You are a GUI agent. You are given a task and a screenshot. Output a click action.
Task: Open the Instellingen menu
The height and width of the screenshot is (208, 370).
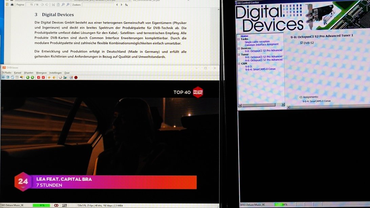(x=55, y=73)
